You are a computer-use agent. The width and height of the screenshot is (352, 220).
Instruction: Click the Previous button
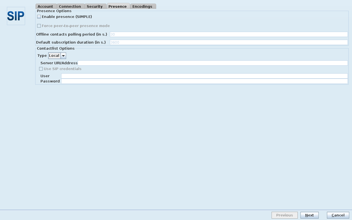tap(285, 215)
